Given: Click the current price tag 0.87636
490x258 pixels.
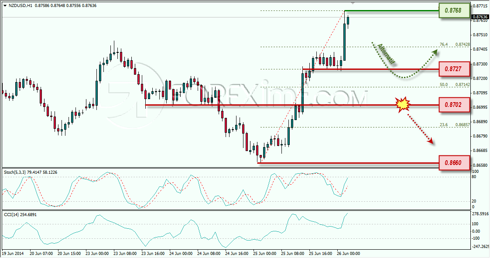Looking at the screenshot, I should pyautogui.click(x=480, y=17).
